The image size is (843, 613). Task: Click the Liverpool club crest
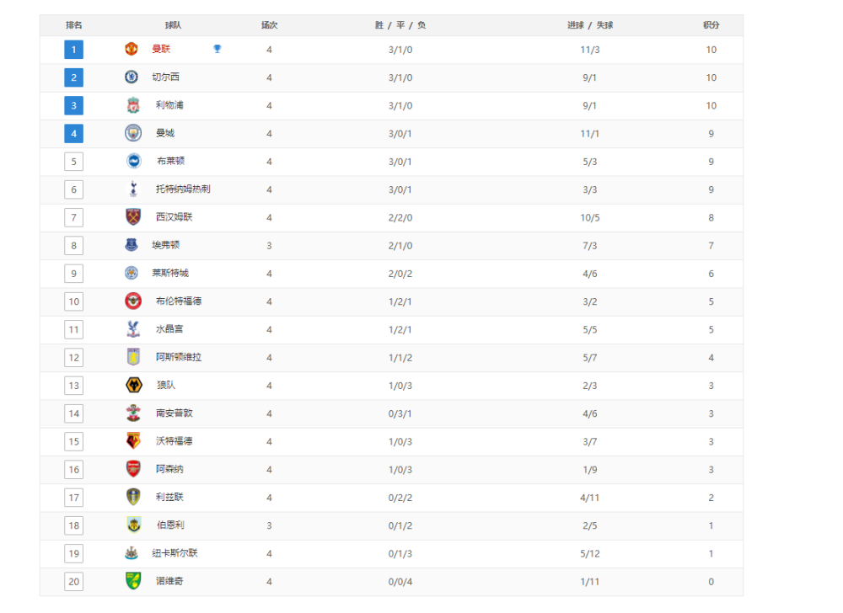(x=133, y=105)
